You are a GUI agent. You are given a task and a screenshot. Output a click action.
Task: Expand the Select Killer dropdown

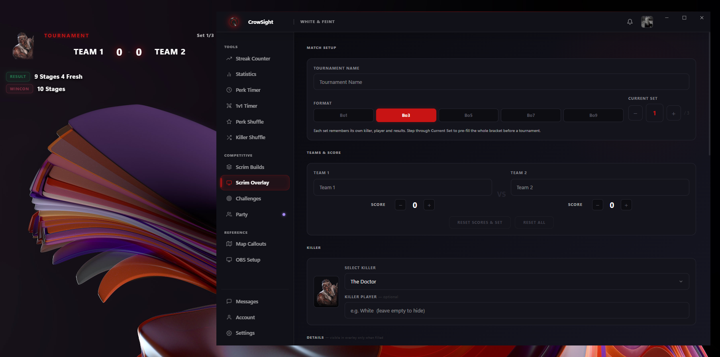tap(517, 281)
